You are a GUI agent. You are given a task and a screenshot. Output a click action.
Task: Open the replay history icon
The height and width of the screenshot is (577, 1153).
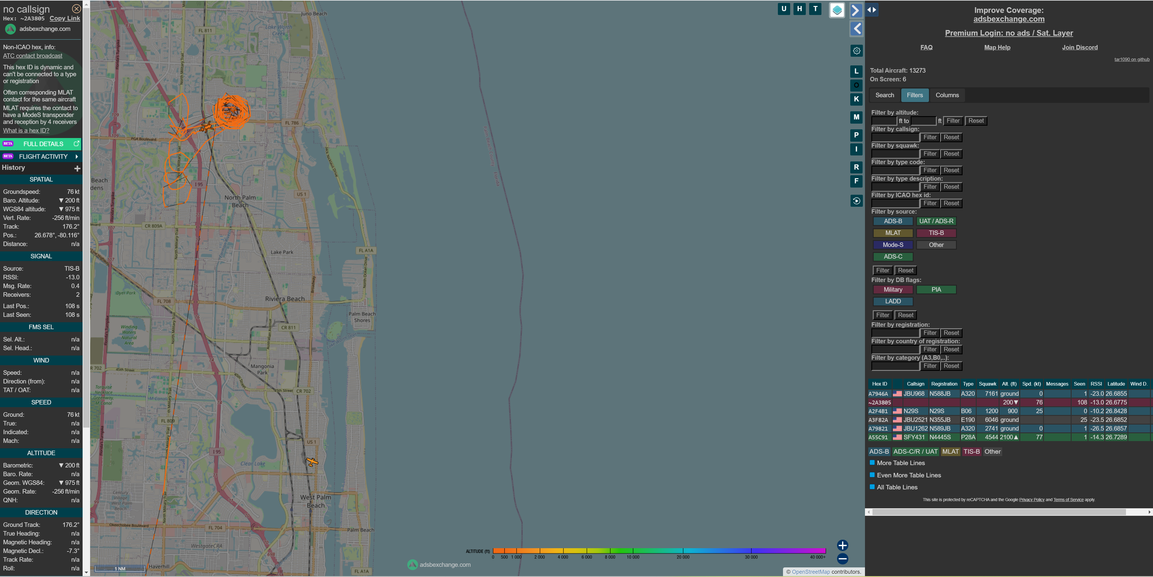[856, 201]
